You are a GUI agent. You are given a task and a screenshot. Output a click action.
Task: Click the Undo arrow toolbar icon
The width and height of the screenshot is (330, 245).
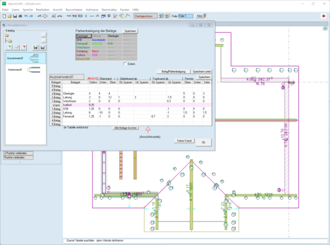[x=26, y=16]
